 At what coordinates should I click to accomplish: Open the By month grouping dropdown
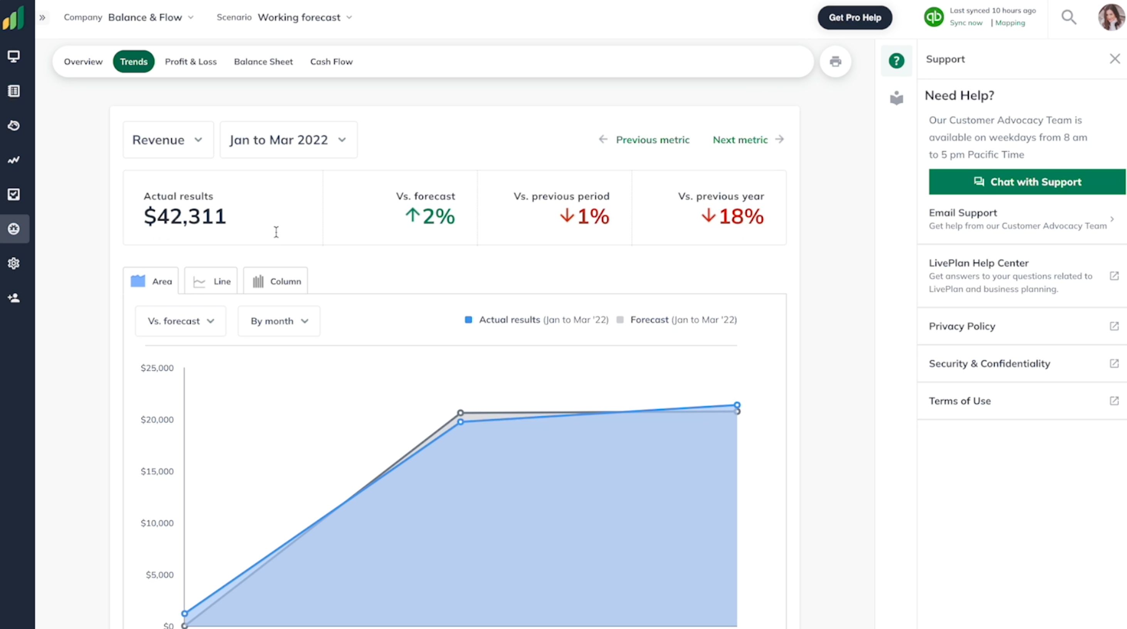tap(279, 321)
